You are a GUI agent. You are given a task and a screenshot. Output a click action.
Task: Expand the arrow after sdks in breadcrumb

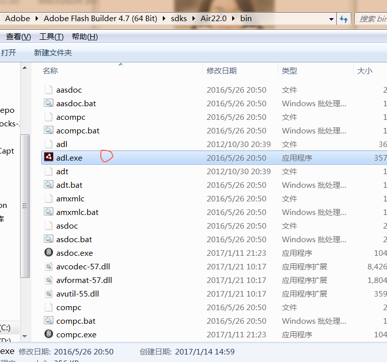[x=193, y=19]
